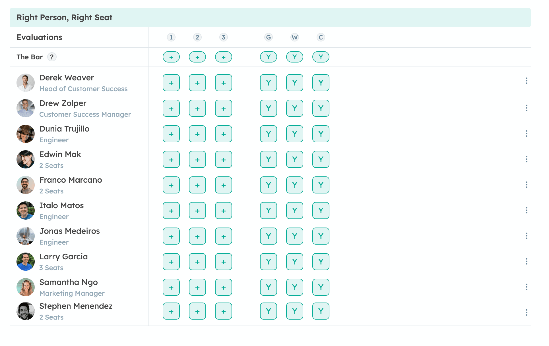Viewport: 549px width, 346px height.
Task: Click the G column header icon
Action: tap(268, 37)
